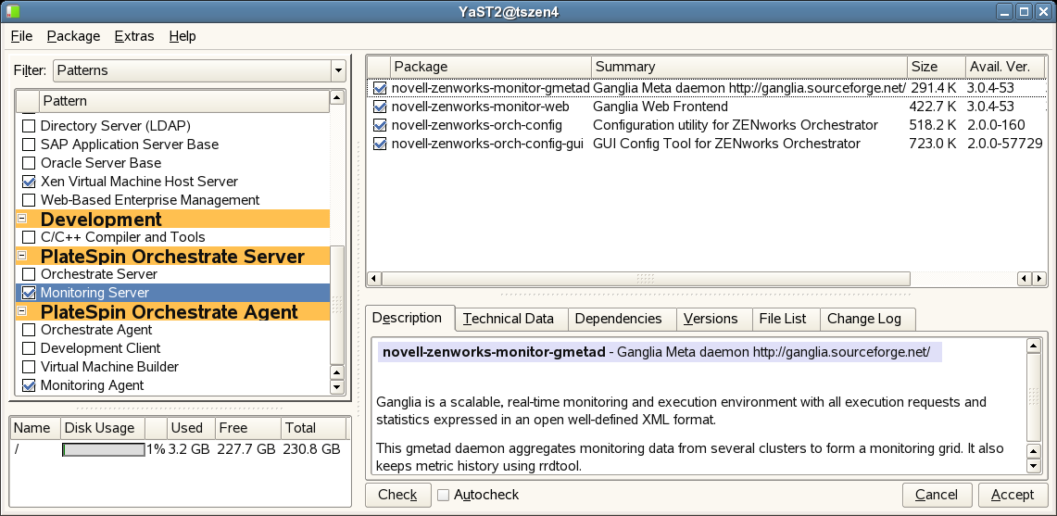Uncheck novell-zenworks-monitor-web package

pyautogui.click(x=380, y=107)
